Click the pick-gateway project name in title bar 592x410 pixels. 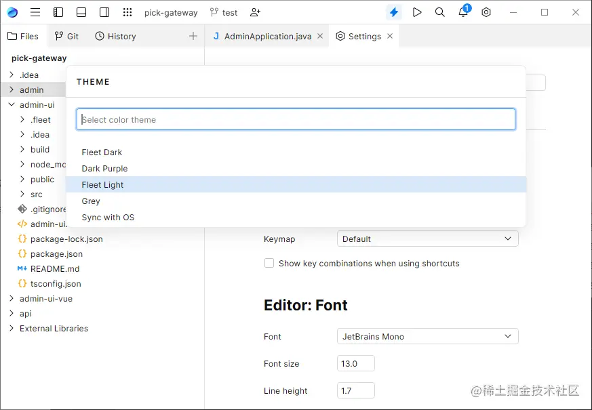coord(171,13)
